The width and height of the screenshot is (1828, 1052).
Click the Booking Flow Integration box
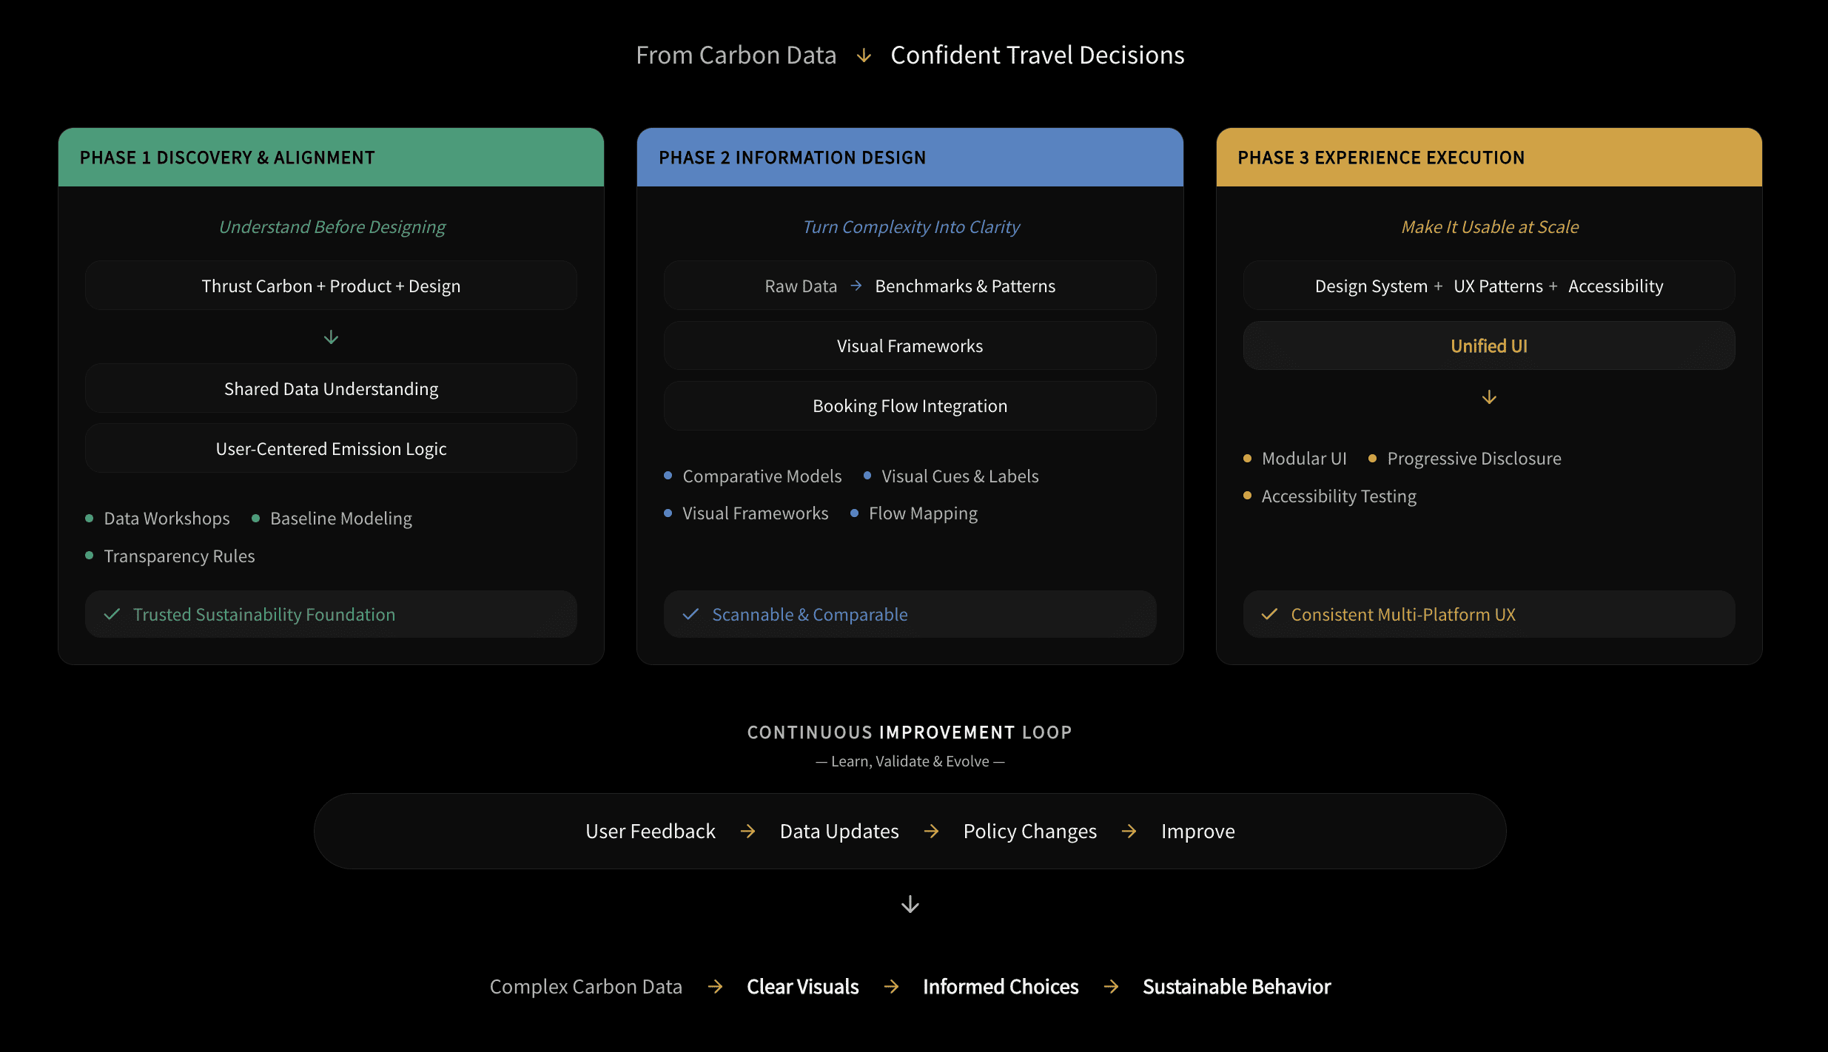(910, 406)
